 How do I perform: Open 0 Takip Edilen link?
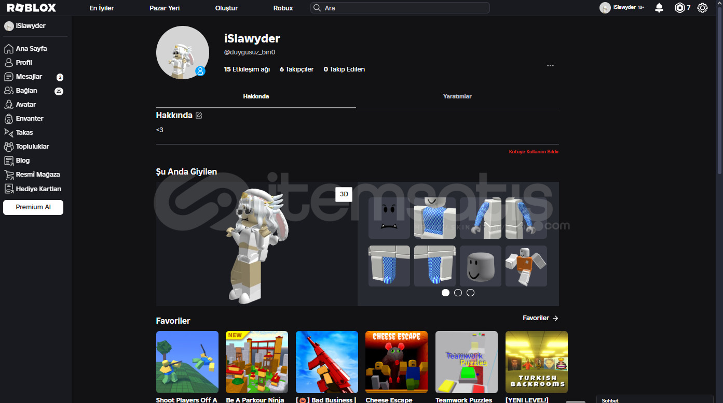[x=344, y=69]
